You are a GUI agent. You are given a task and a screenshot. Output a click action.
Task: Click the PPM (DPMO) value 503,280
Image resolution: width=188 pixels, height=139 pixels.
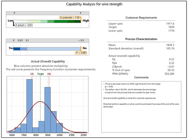169,74
